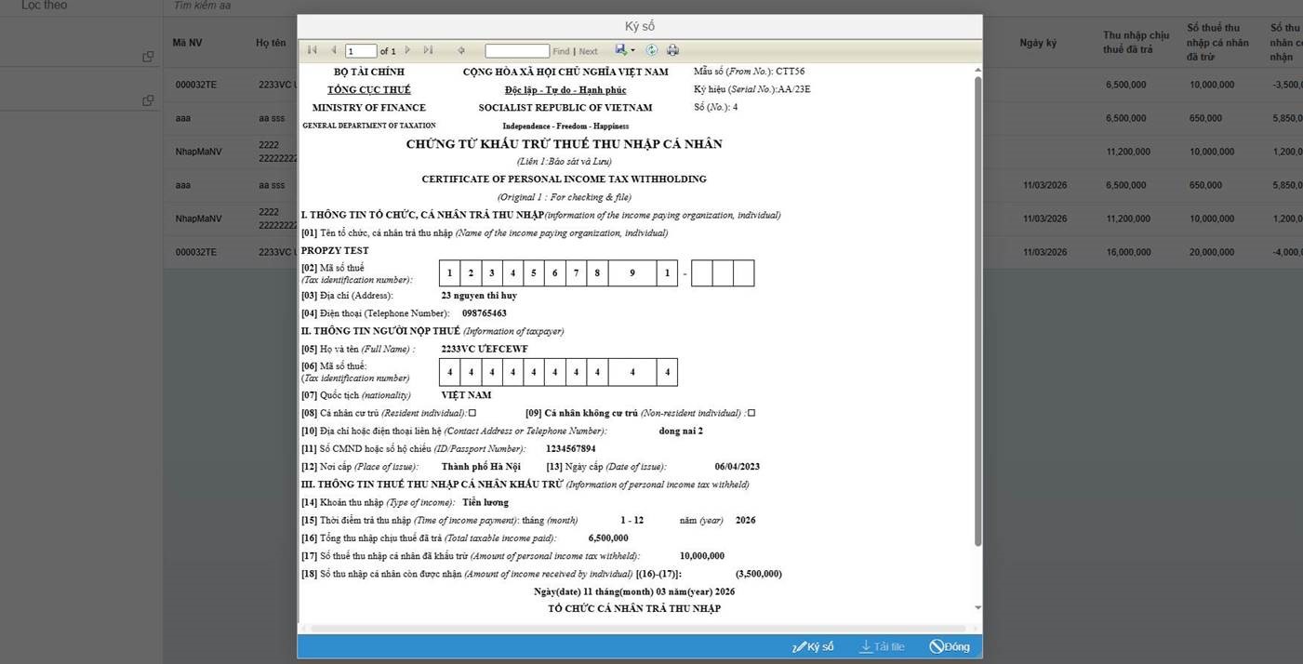1303x664 pixels.
Task: Close dialog with Đóng button
Action: 950,646
